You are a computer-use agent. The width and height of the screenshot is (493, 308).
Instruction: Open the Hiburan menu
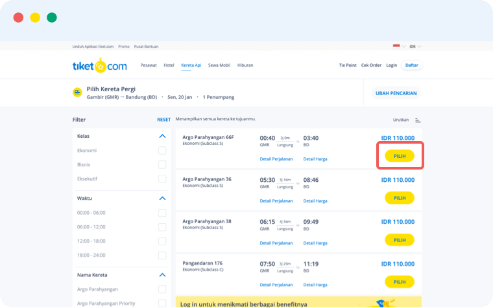[x=245, y=65]
